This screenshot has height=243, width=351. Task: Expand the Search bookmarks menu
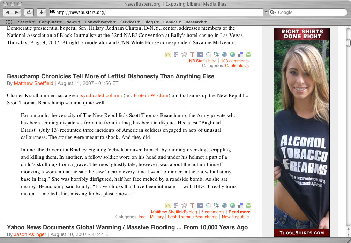point(26,22)
